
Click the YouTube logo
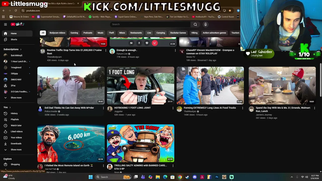coord(17,24)
